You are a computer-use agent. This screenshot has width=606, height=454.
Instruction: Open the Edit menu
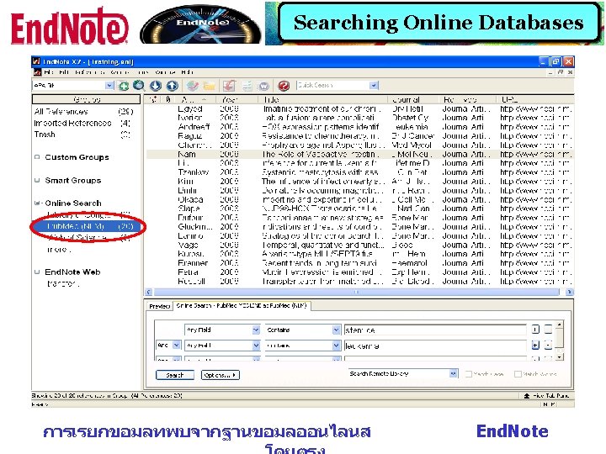[63, 72]
